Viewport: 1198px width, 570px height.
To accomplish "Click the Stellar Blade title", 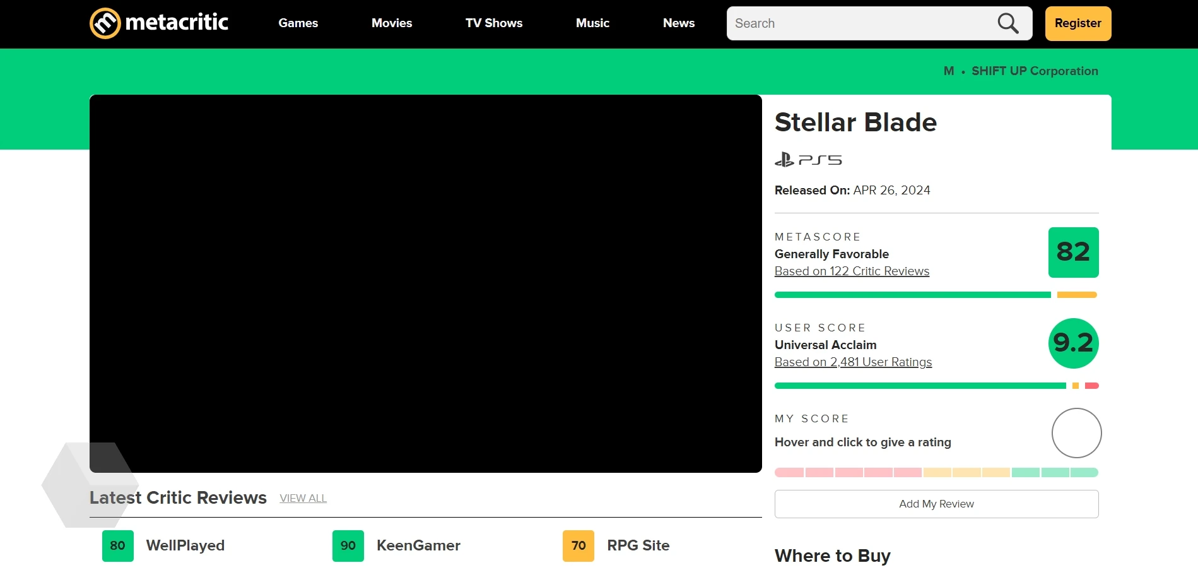I will point(855,122).
